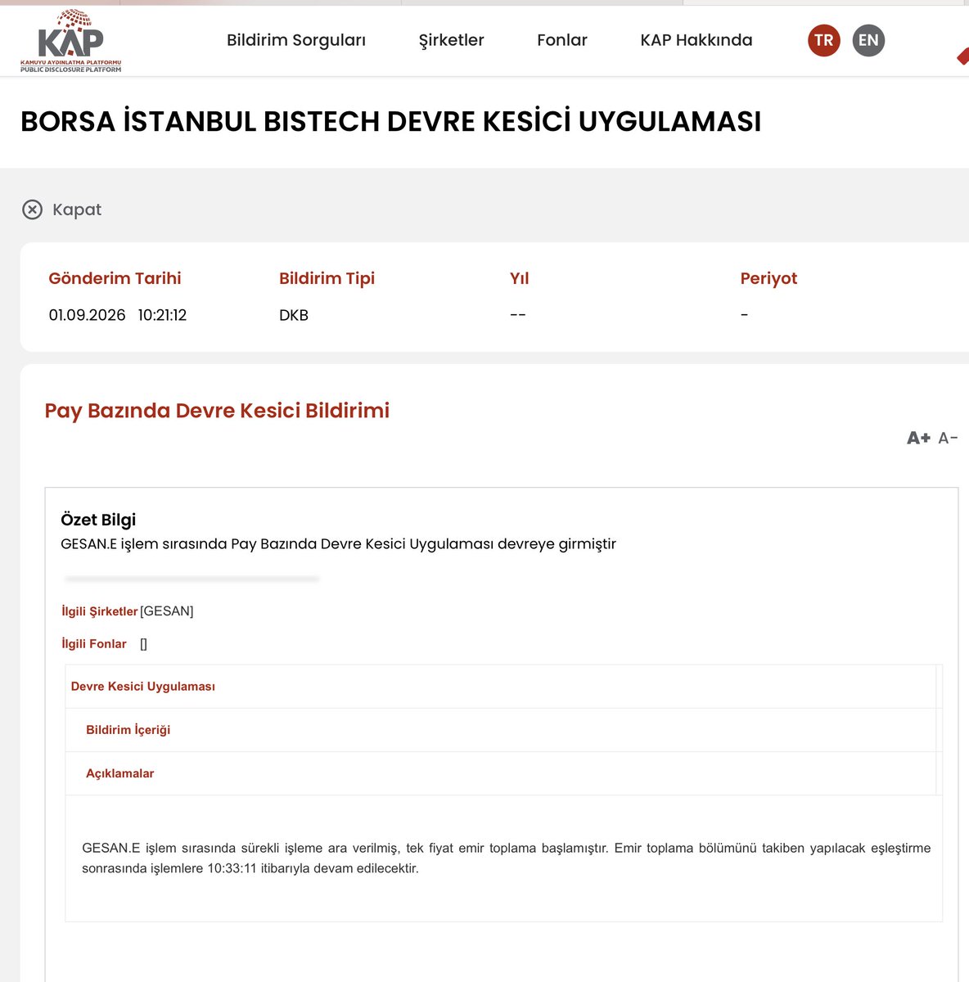
Task: Click the Periyot column header
Action: point(768,278)
